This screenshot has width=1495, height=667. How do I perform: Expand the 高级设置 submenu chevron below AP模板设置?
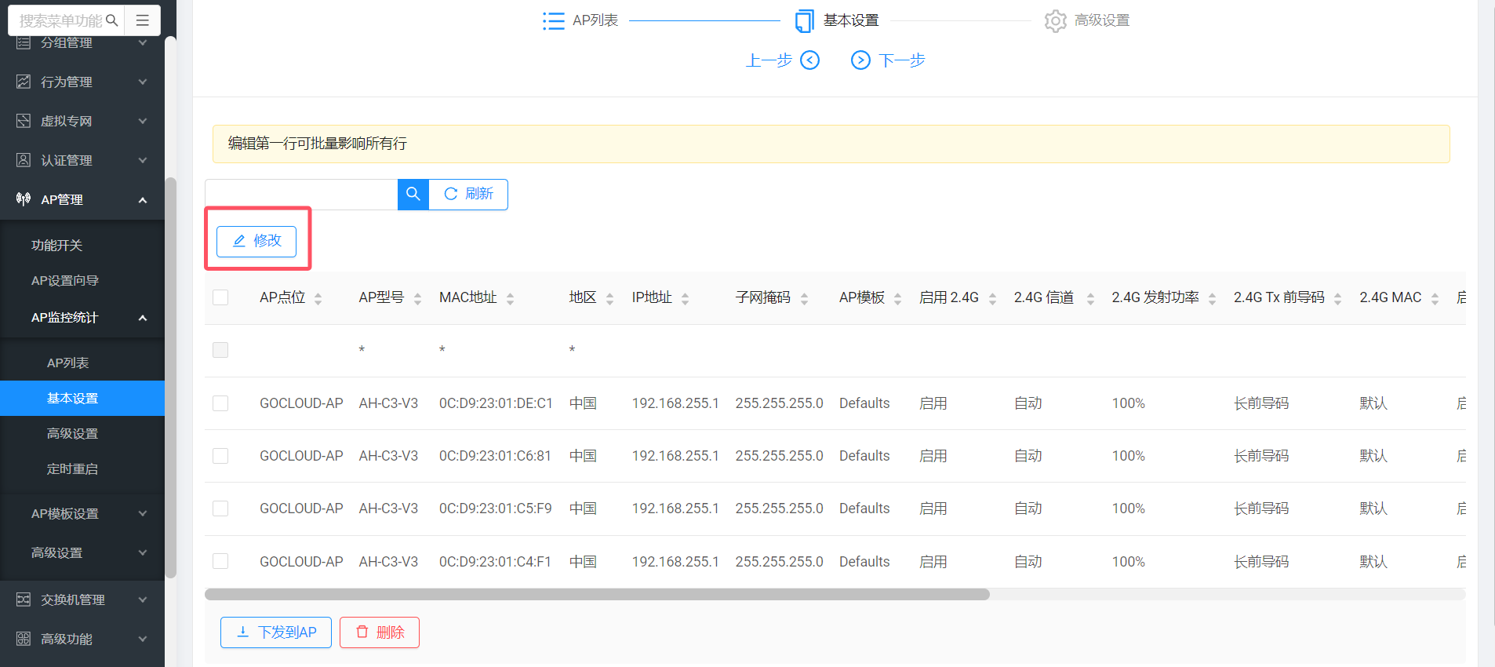(143, 553)
